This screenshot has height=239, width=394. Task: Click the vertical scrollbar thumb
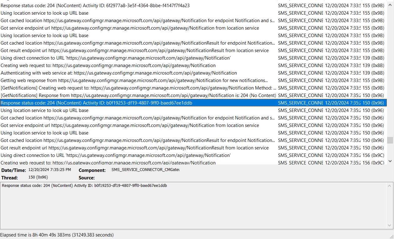[390, 140]
